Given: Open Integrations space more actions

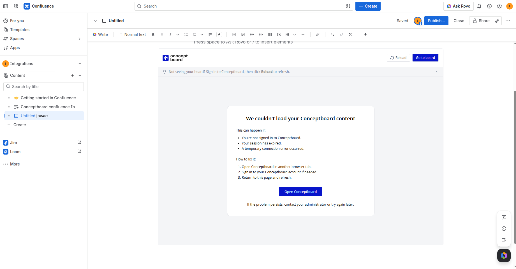Looking at the screenshot, I should click(x=79, y=64).
